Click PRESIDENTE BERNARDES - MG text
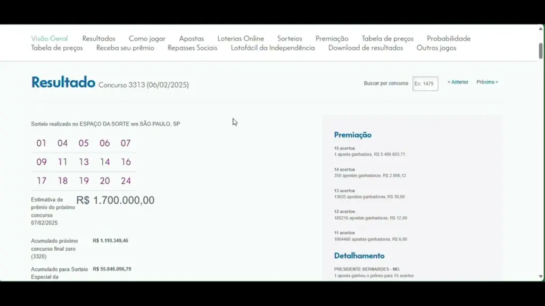 367,269
